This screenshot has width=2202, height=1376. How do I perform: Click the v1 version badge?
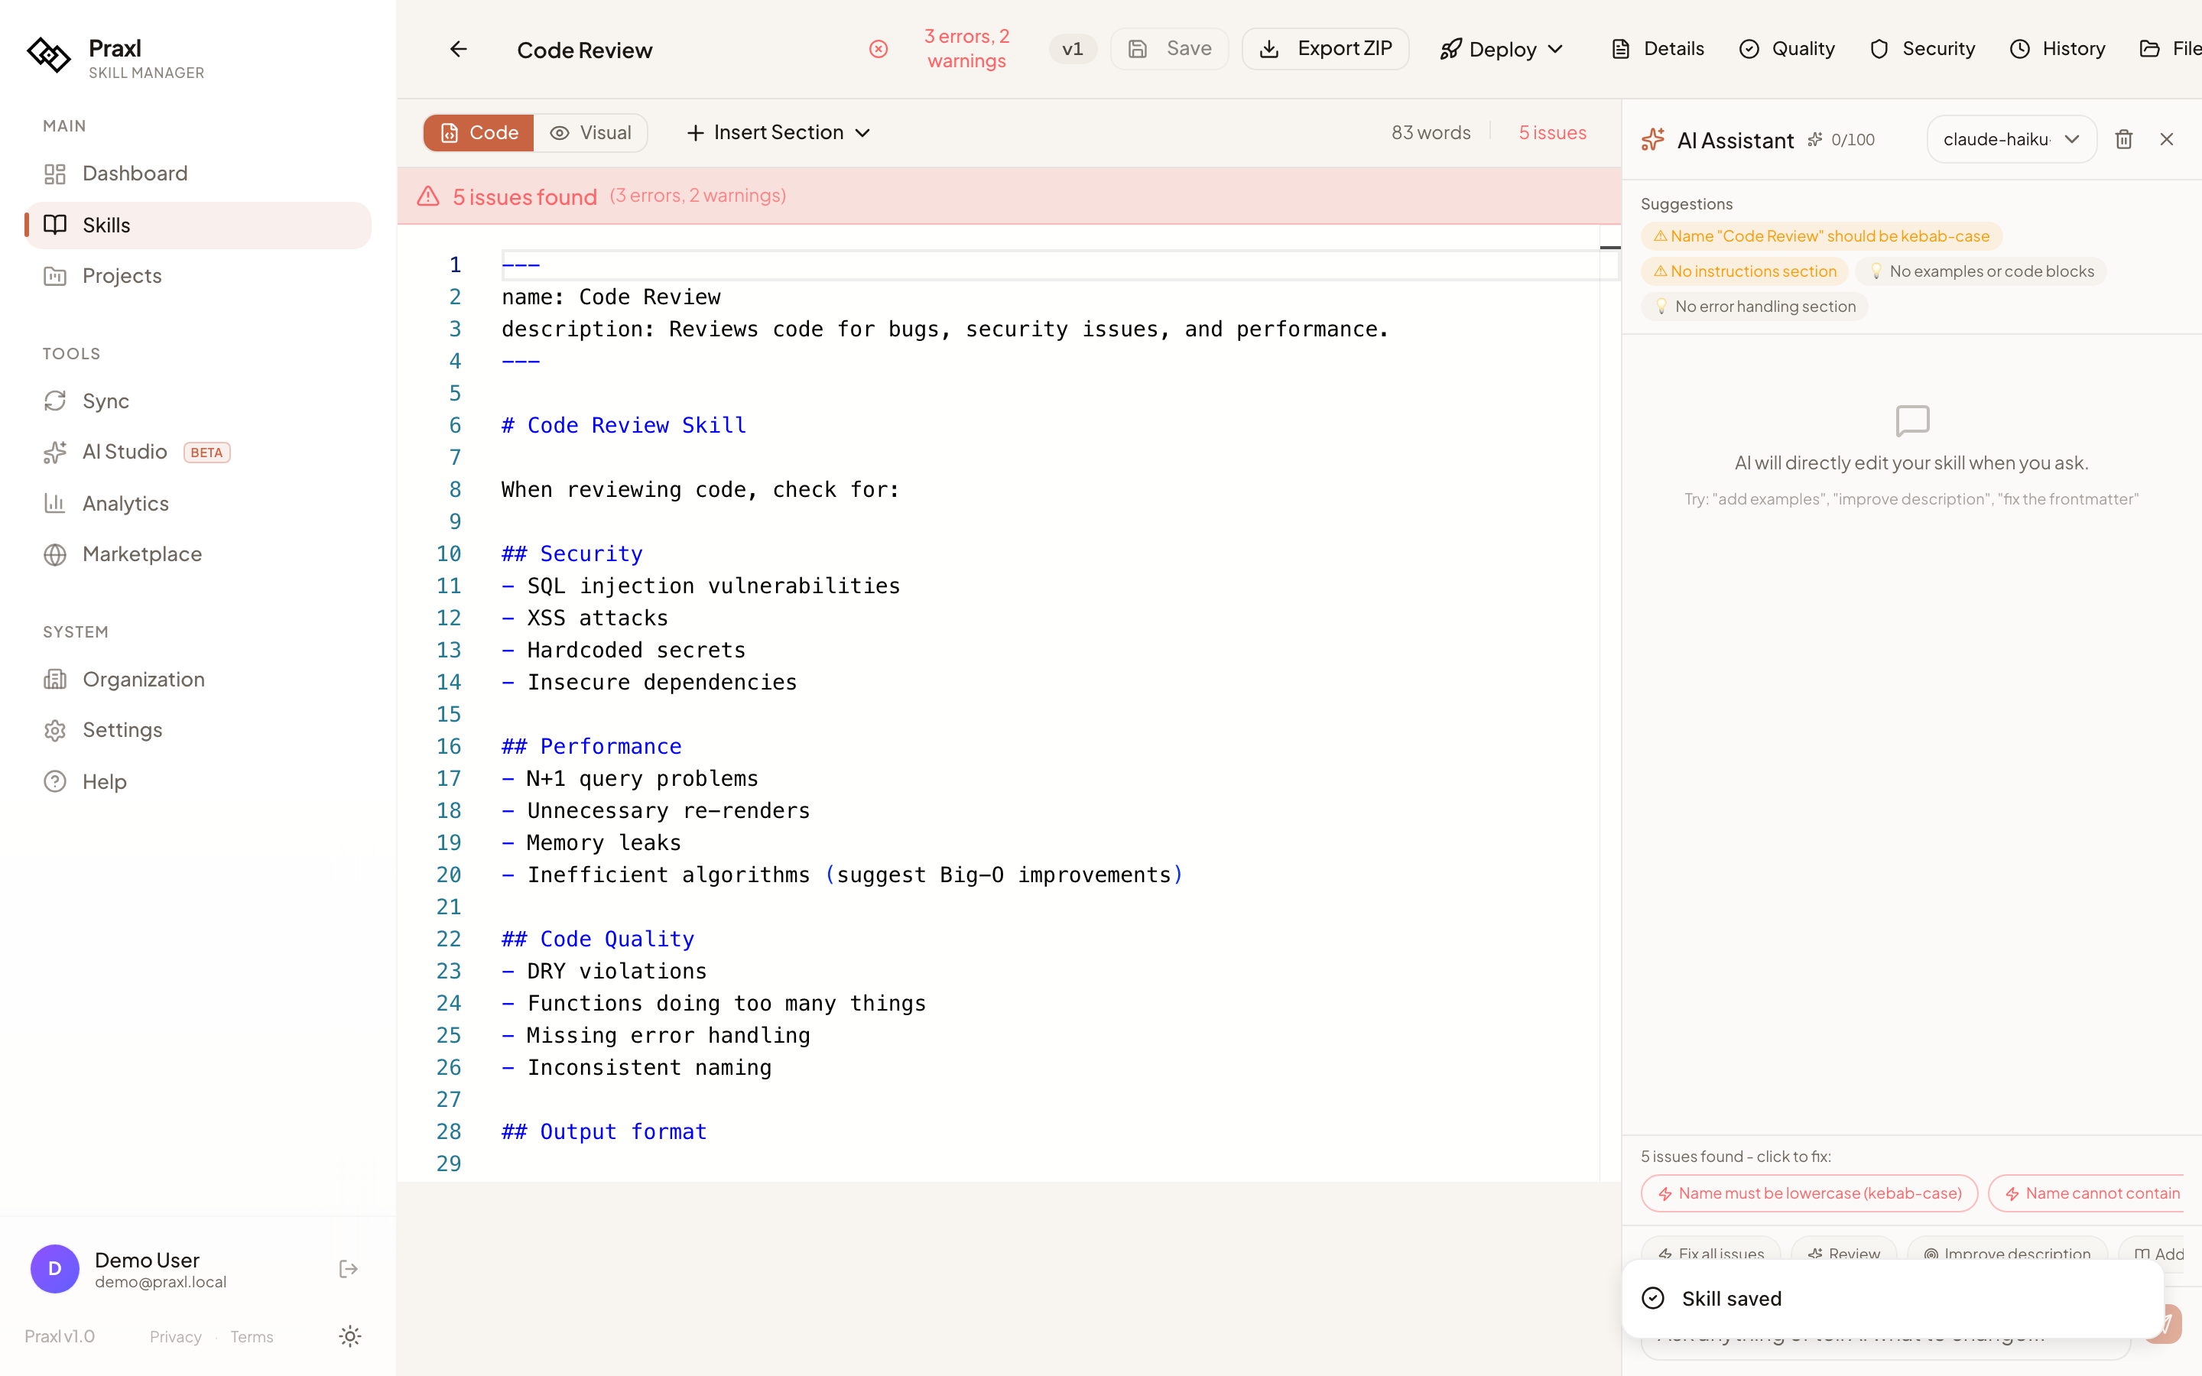[x=1073, y=49]
